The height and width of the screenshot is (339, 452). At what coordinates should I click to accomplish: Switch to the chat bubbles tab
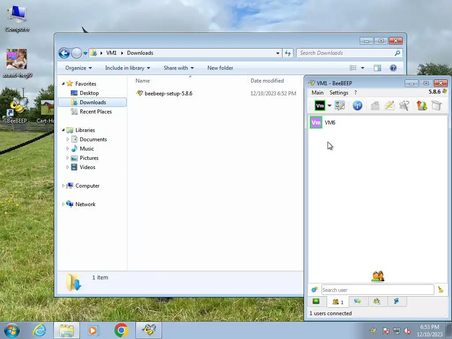tap(358, 301)
